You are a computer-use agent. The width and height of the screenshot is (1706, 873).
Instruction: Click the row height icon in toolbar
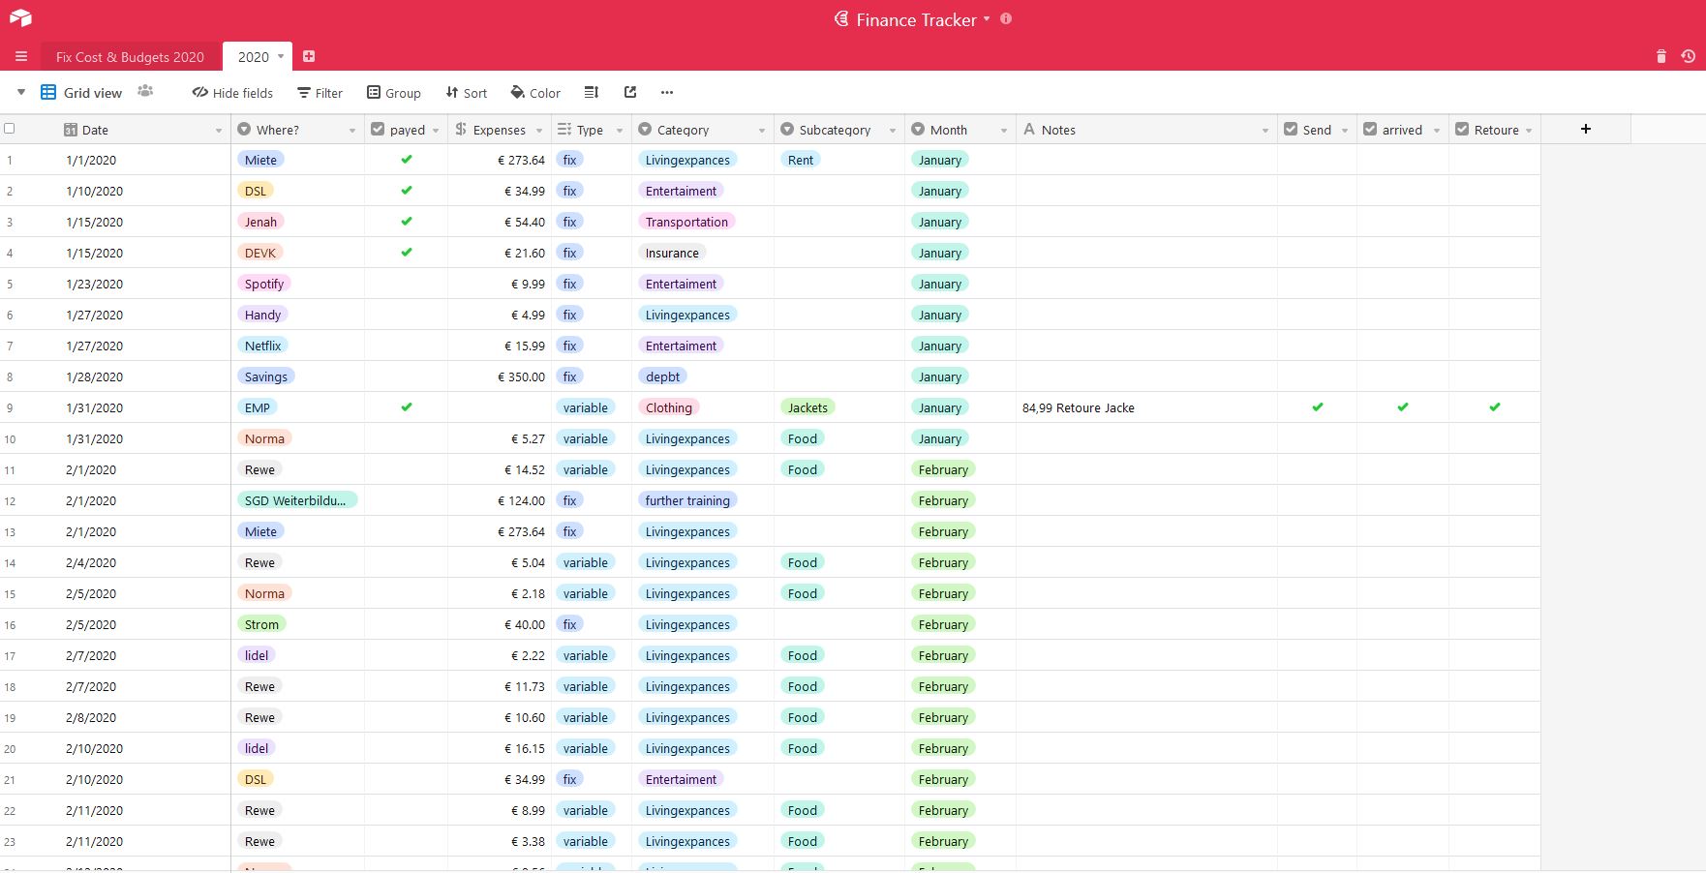coord(592,93)
